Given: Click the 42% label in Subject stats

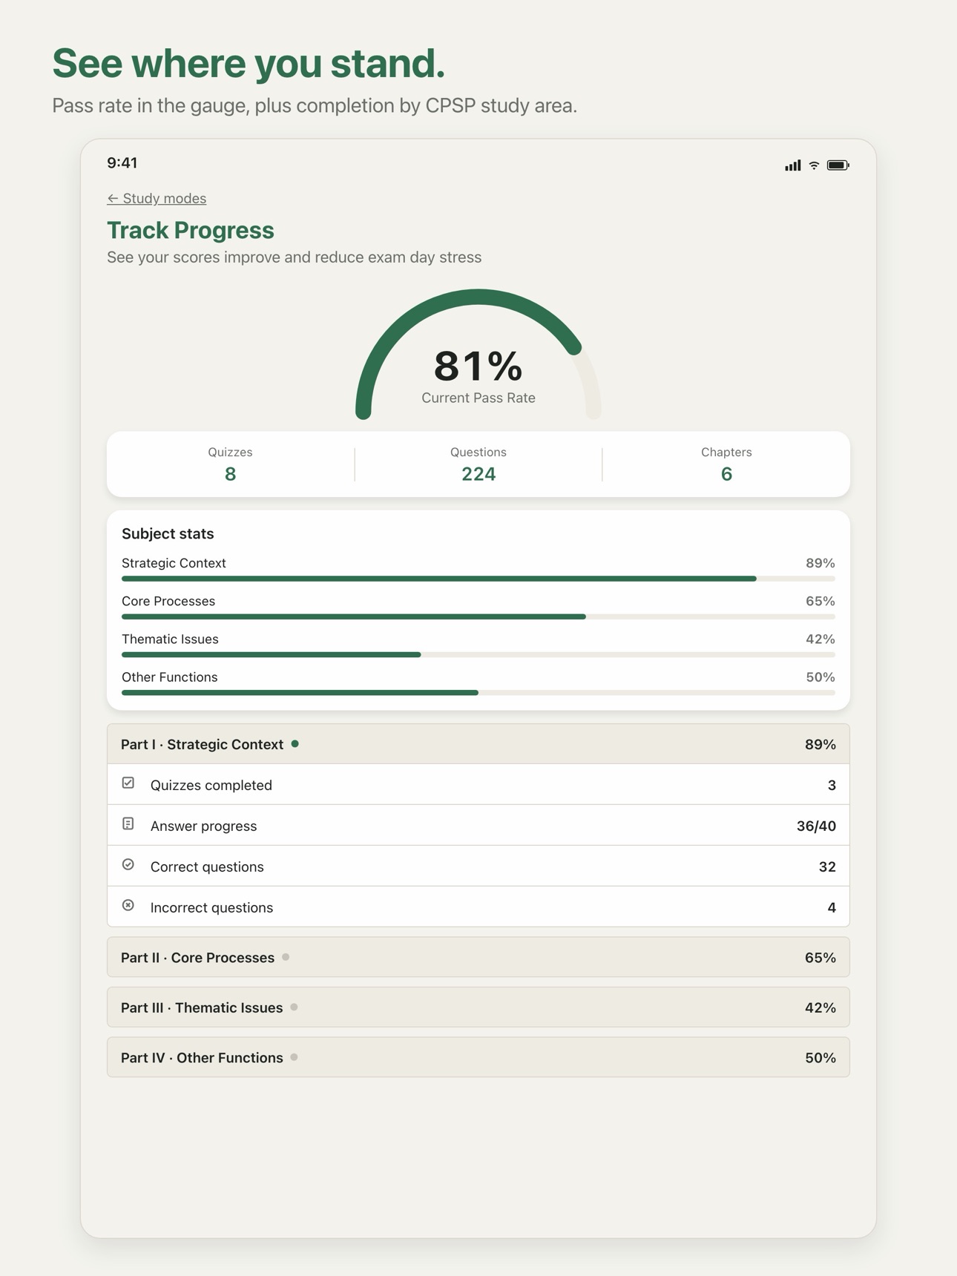Looking at the screenshot, I should 820,639.
